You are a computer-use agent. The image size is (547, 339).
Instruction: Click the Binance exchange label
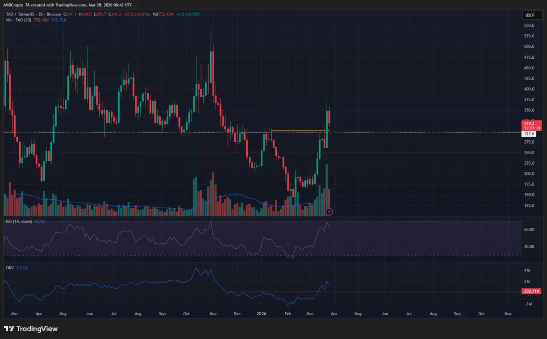click(x=53, y=14)
